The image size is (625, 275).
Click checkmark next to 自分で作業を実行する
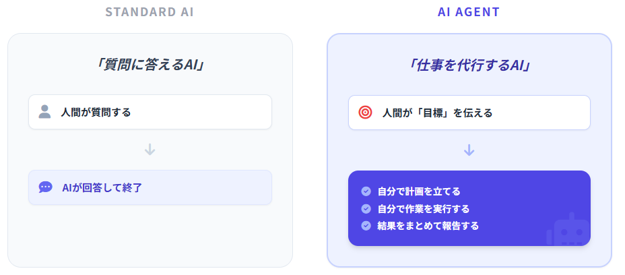pos(366,209)
